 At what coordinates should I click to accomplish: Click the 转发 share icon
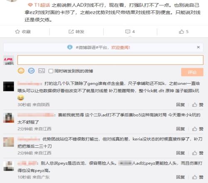[71, 32]
